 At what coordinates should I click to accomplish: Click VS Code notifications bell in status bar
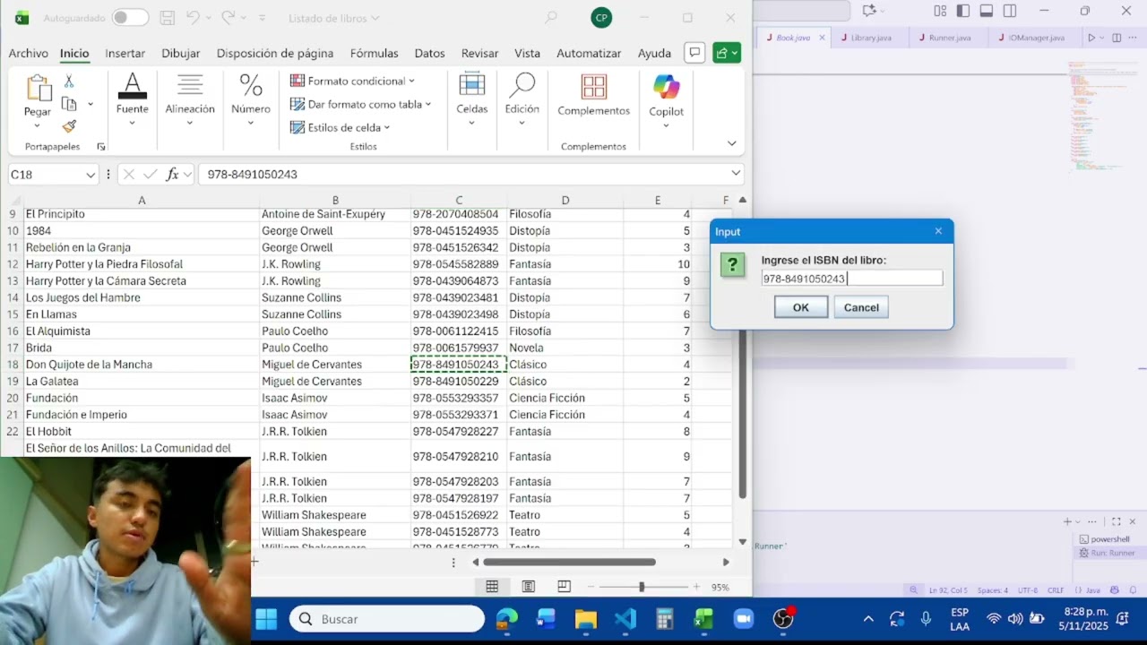1133,590
